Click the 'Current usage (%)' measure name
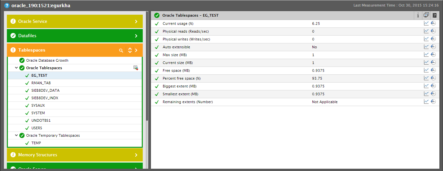 click(x=178, y=23)
